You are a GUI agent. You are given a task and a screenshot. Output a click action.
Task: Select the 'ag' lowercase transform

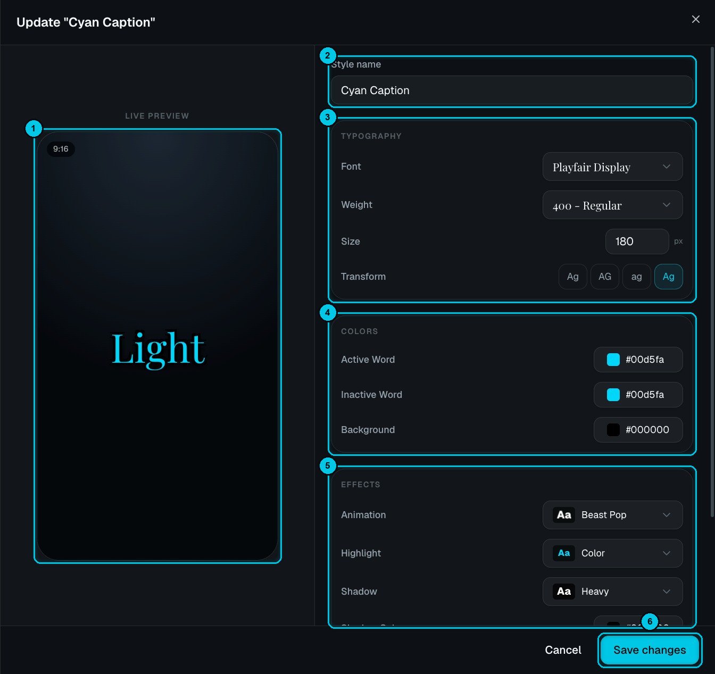pos(636,277)
